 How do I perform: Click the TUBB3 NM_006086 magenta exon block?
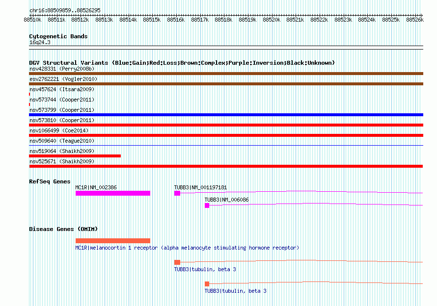[x=207, y=205]
